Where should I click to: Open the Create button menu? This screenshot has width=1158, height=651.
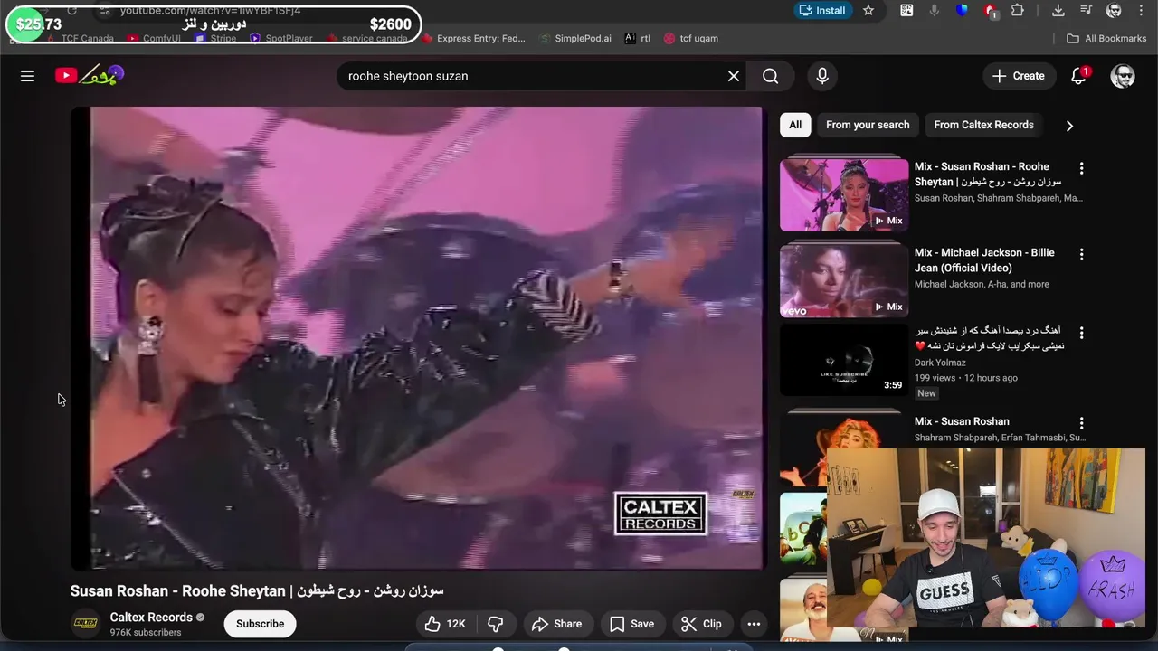(x=1019, y=76)
